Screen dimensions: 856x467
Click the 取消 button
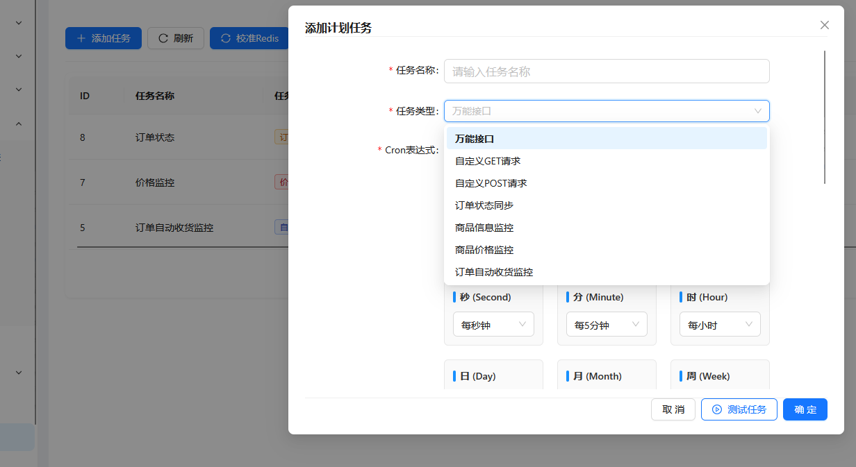pos(673,409)
